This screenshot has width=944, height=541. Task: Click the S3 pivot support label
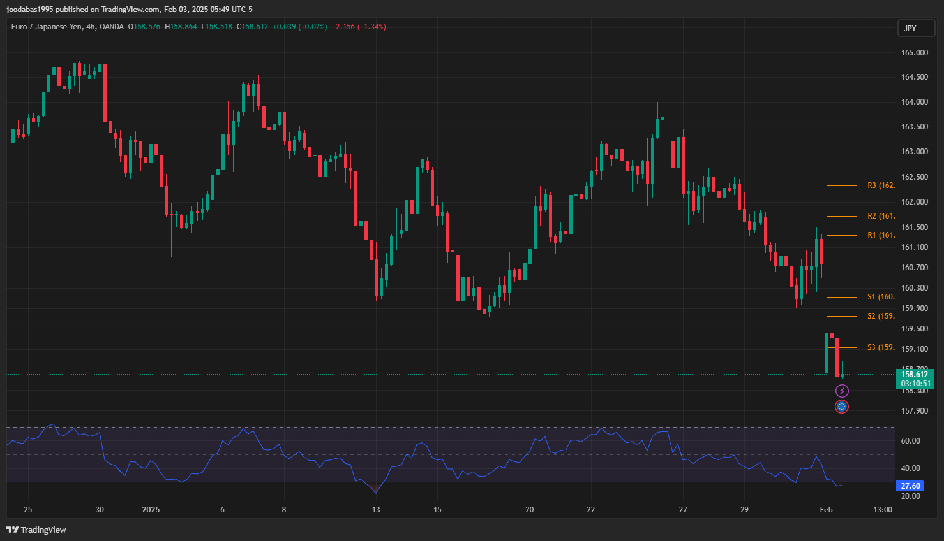point(881,347)
